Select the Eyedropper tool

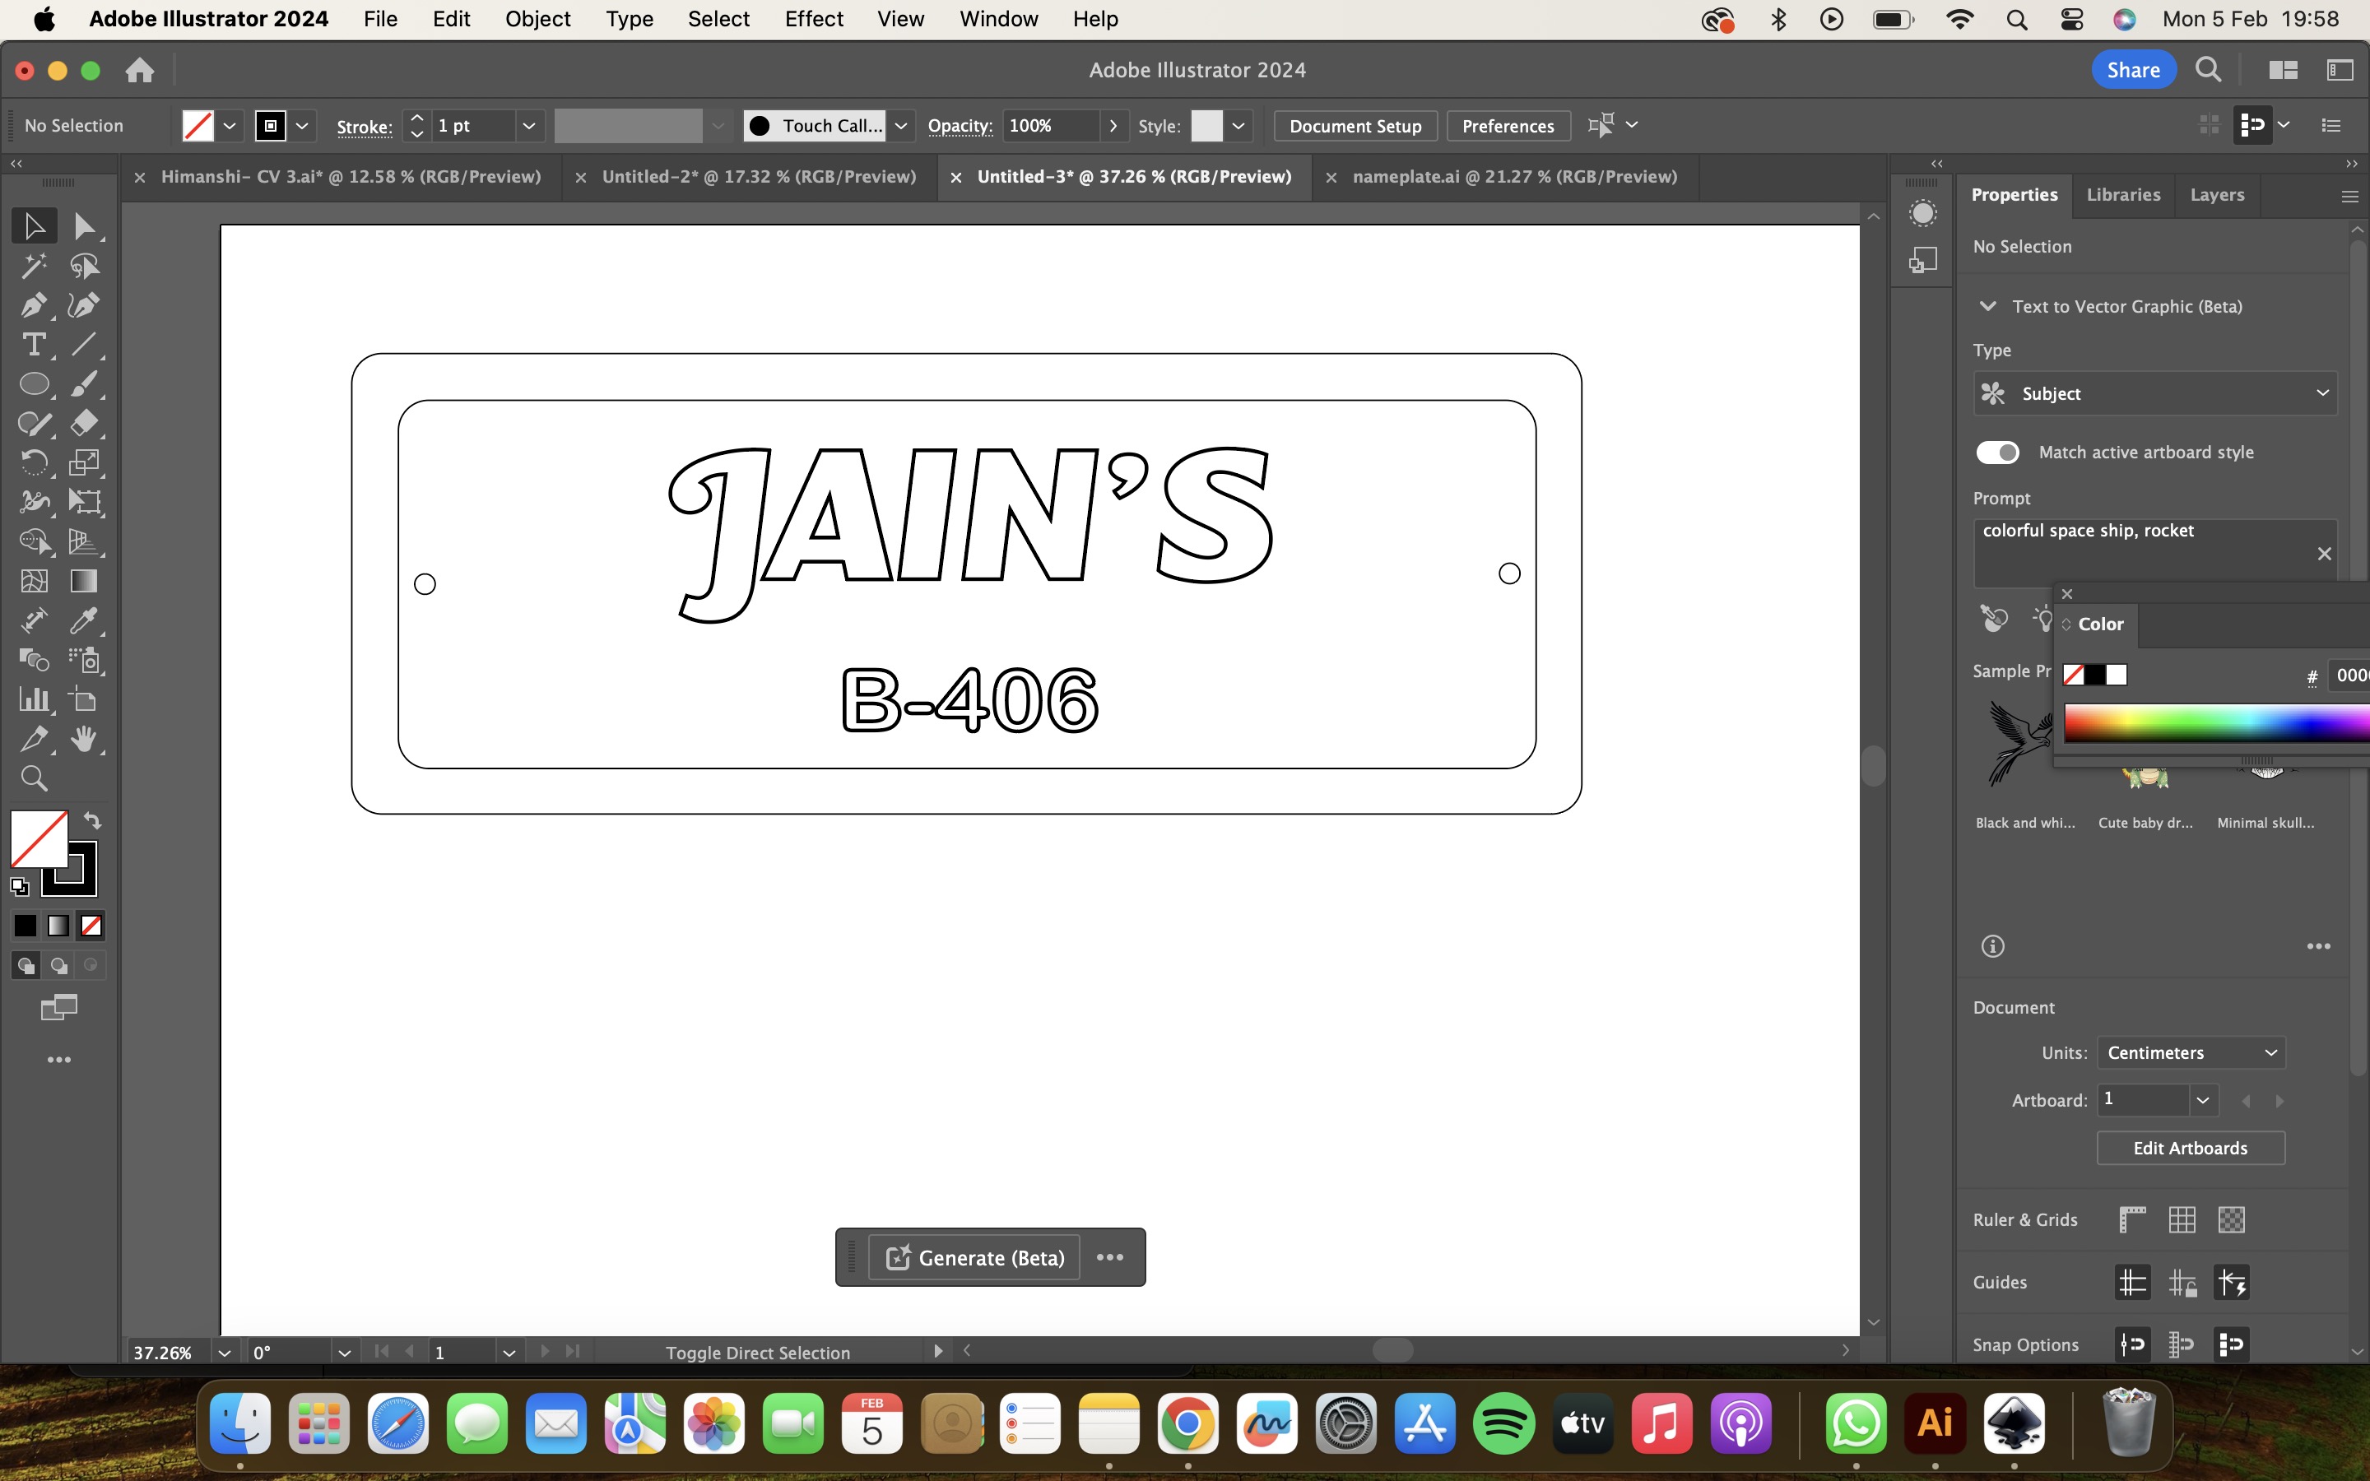click(x=84, y=620)
